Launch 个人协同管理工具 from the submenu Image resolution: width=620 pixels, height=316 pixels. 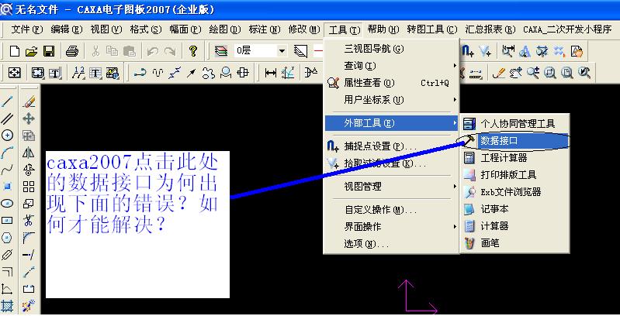pos(514,123)
